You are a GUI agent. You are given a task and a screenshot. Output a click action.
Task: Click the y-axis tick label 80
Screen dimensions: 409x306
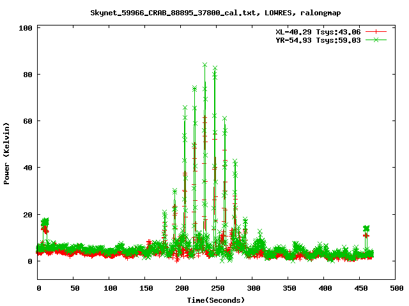click(x=27, y=75)
